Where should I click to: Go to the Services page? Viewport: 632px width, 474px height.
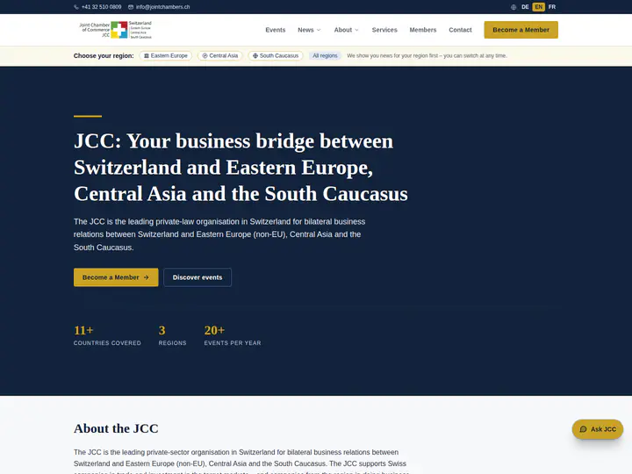pos(384,30)
